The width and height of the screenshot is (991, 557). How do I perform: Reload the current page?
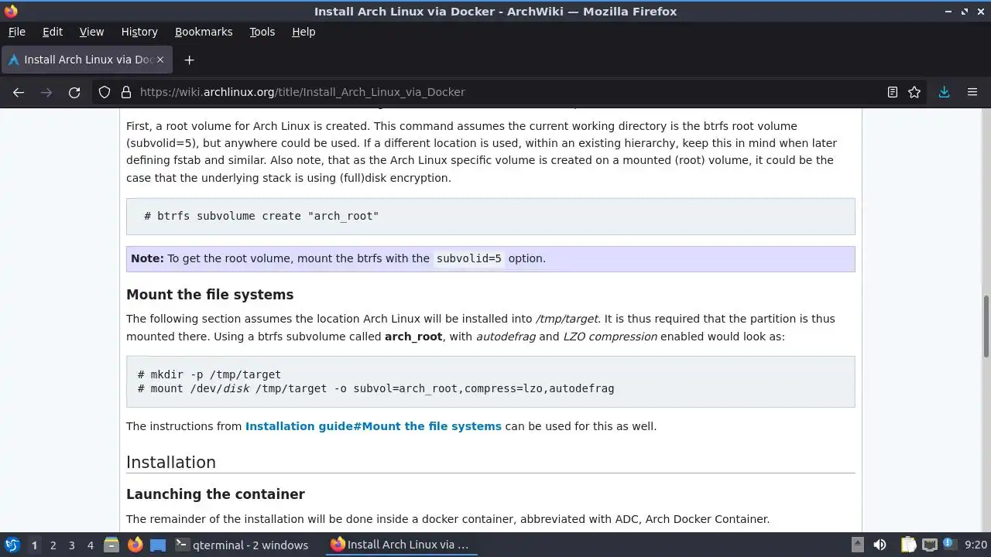pos(74,92)
